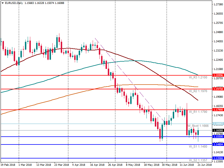Click the blue 1.15500 price tag
This screenshot has width=224, height=168.
click(218, 137)
